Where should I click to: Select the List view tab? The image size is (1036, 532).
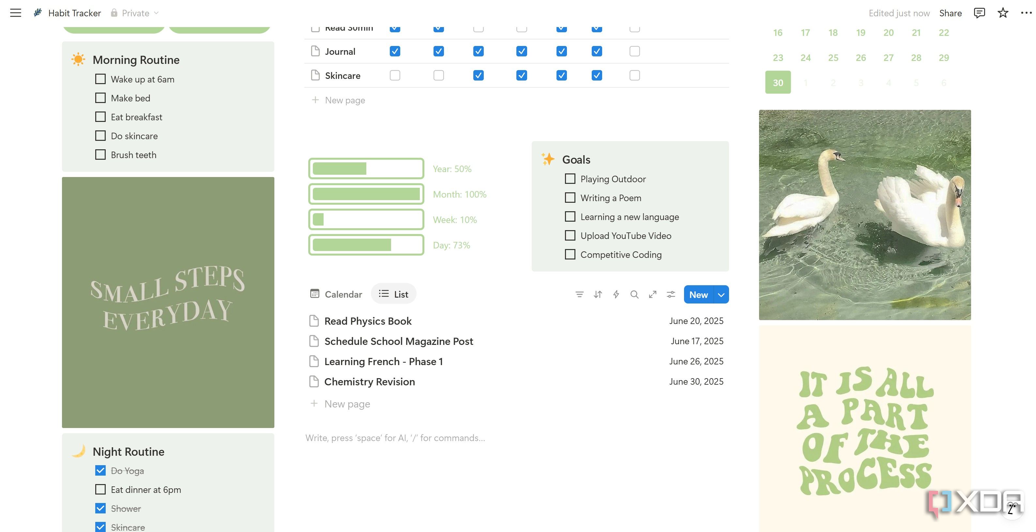point(393,294)
